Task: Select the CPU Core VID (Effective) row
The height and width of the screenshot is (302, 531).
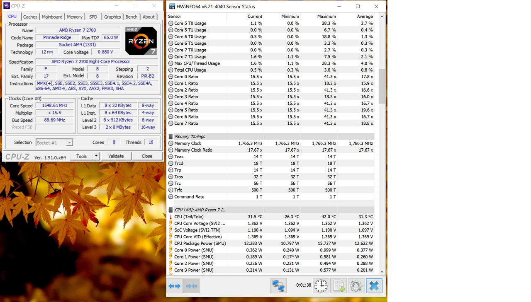Action: (271, 237)
